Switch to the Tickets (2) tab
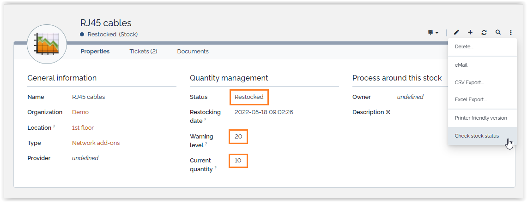The image size is (527, 202). point(143,52)
